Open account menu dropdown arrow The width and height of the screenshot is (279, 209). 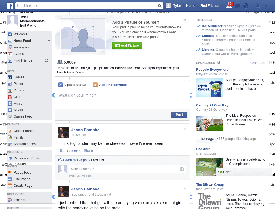pyautogui.click(x=266, y=6)
